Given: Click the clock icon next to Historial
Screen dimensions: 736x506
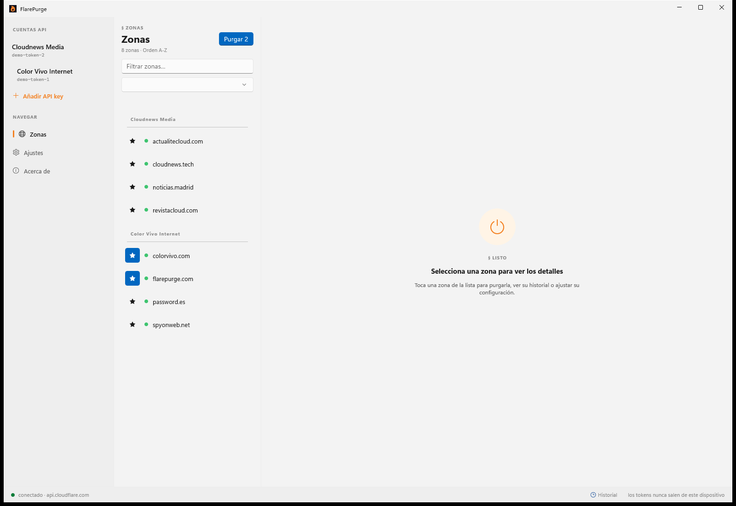Looking at the screenshot, I should pos(593,495).
